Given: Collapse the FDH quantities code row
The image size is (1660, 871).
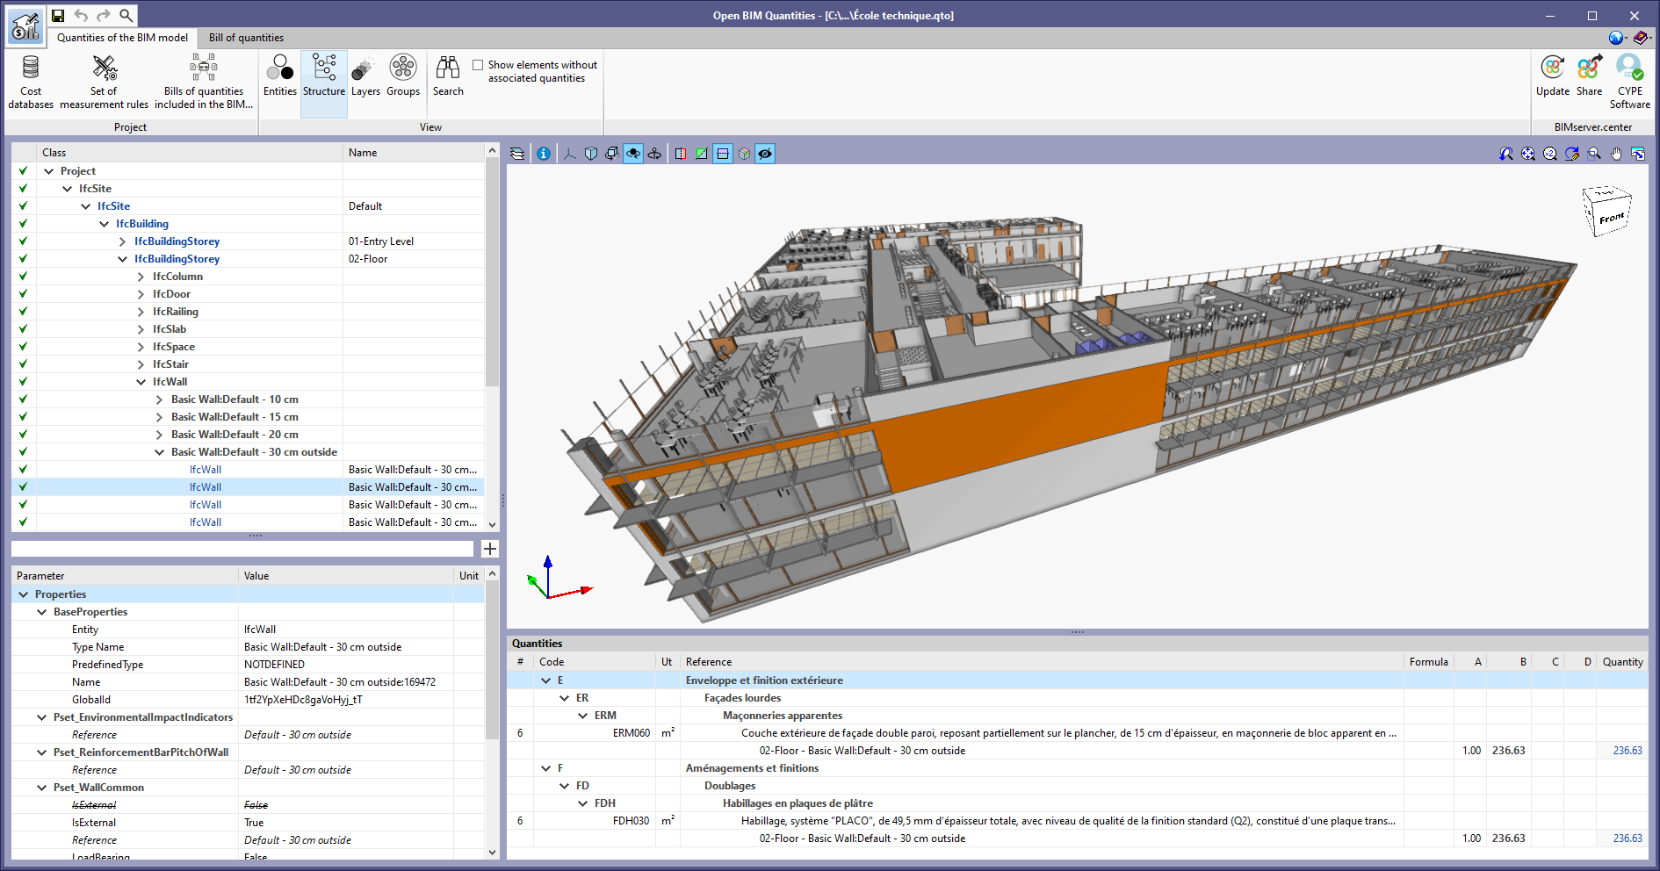Looking at the screenshot, I should click(583, 803).
